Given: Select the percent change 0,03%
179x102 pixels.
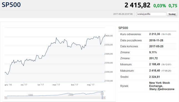Looking at the screenshot, I should [x=160, y=6].
